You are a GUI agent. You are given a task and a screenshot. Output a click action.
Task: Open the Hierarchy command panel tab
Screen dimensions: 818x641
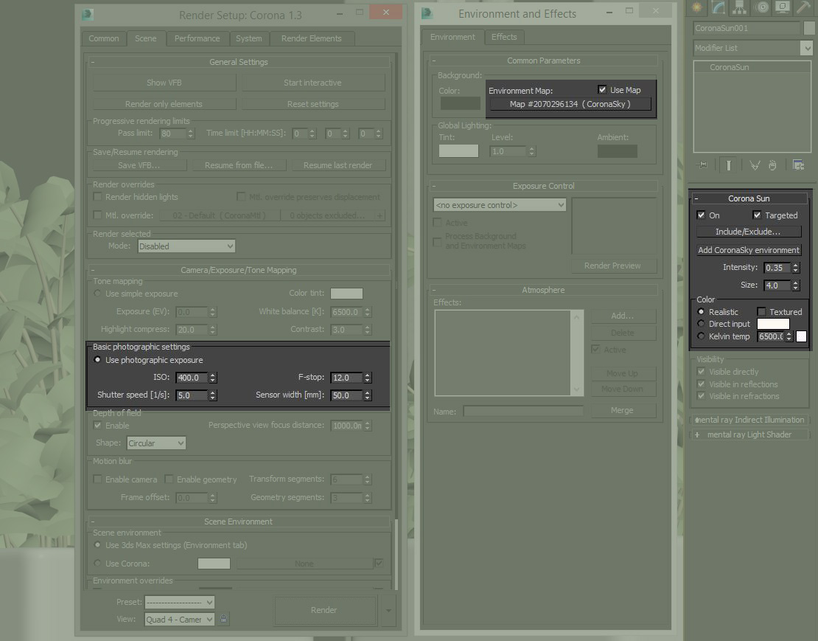coord(740,7)
